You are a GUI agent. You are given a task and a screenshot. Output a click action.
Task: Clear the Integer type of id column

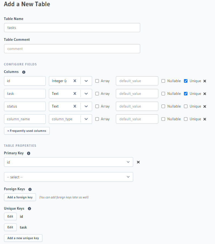[x=75, y=81]
